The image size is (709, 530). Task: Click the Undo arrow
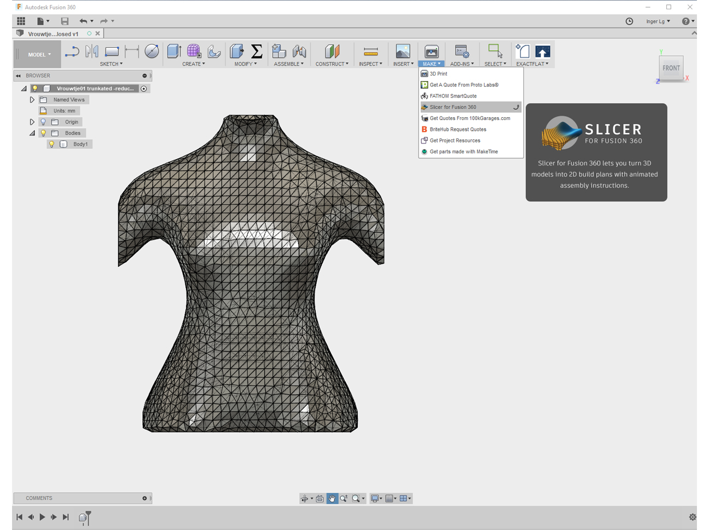click(83, 21)
